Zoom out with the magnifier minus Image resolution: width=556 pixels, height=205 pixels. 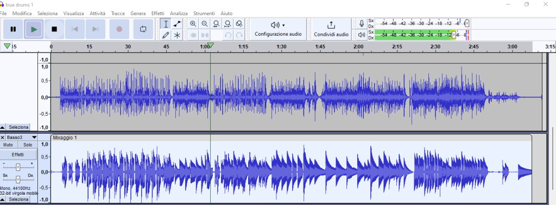tap(205, 24)
